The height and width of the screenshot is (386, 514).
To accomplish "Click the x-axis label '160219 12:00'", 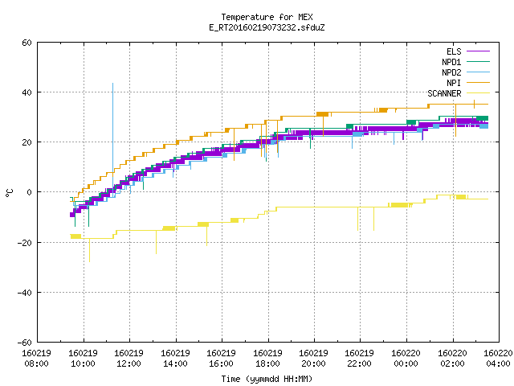I will 128,358.
